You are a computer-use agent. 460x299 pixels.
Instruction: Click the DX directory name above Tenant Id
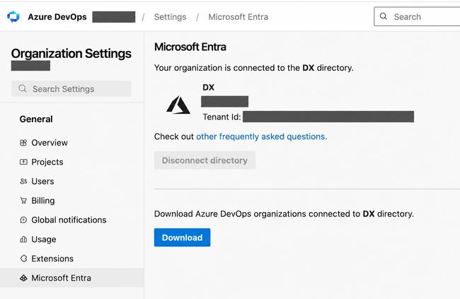(x=209, y=88)
